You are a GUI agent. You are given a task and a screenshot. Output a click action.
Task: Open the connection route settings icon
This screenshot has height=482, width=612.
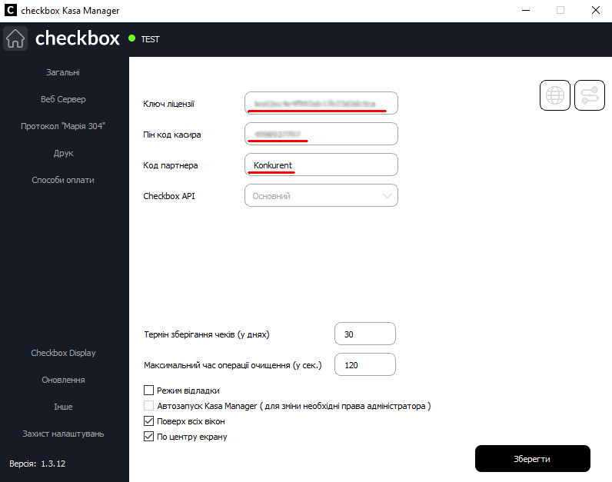[590, 95]
